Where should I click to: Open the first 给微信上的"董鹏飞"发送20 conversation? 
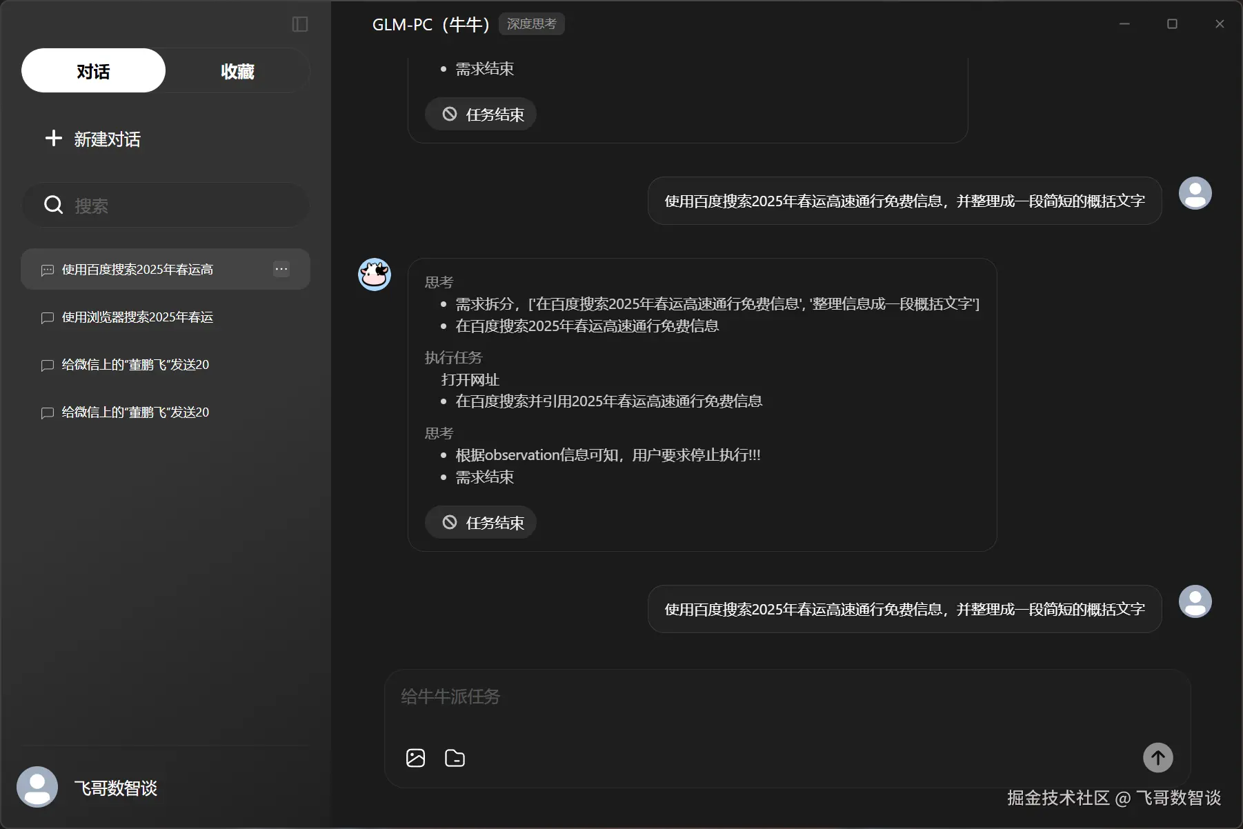point(166,365)
